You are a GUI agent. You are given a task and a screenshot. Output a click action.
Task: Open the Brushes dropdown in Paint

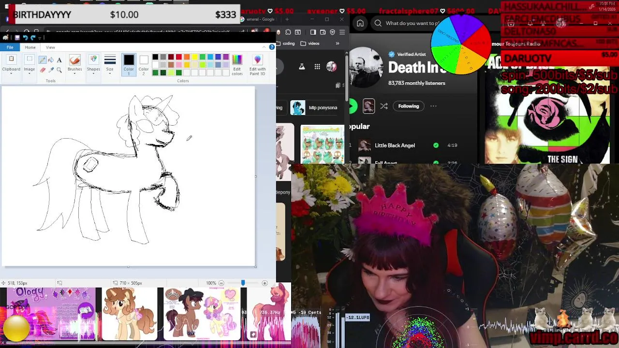coord(74,64)
